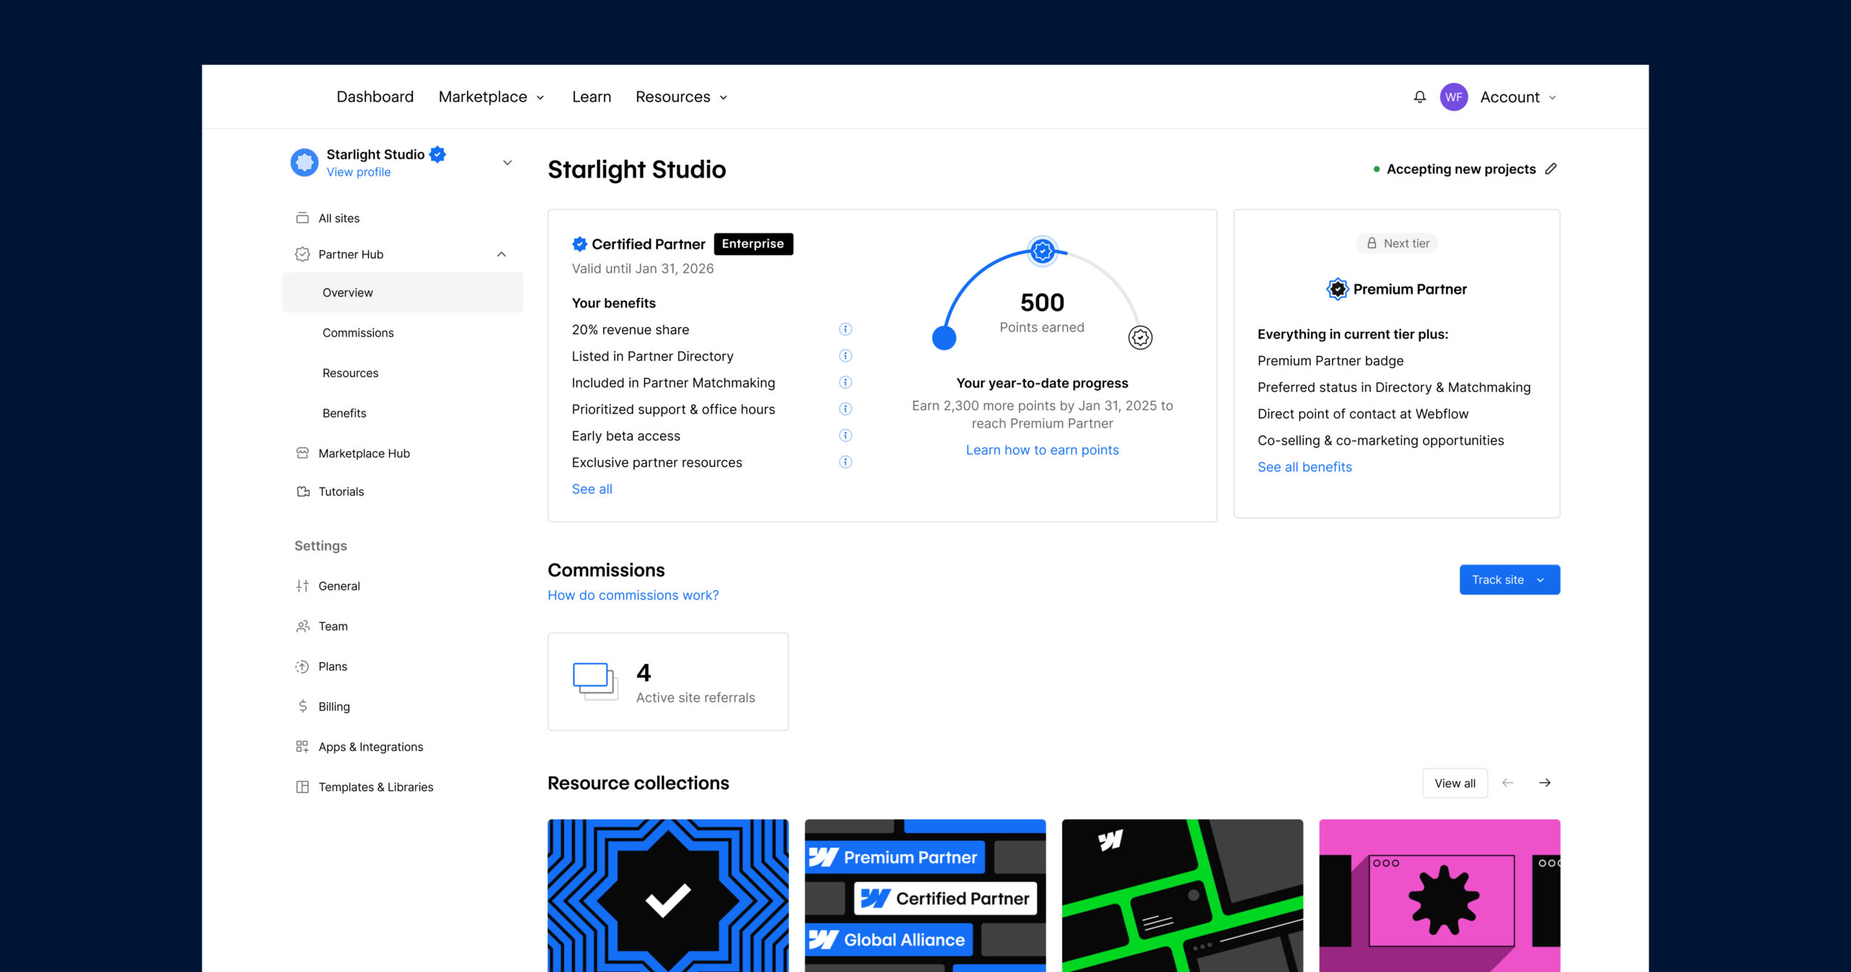Click the notification bell icon

(1419, 97)
